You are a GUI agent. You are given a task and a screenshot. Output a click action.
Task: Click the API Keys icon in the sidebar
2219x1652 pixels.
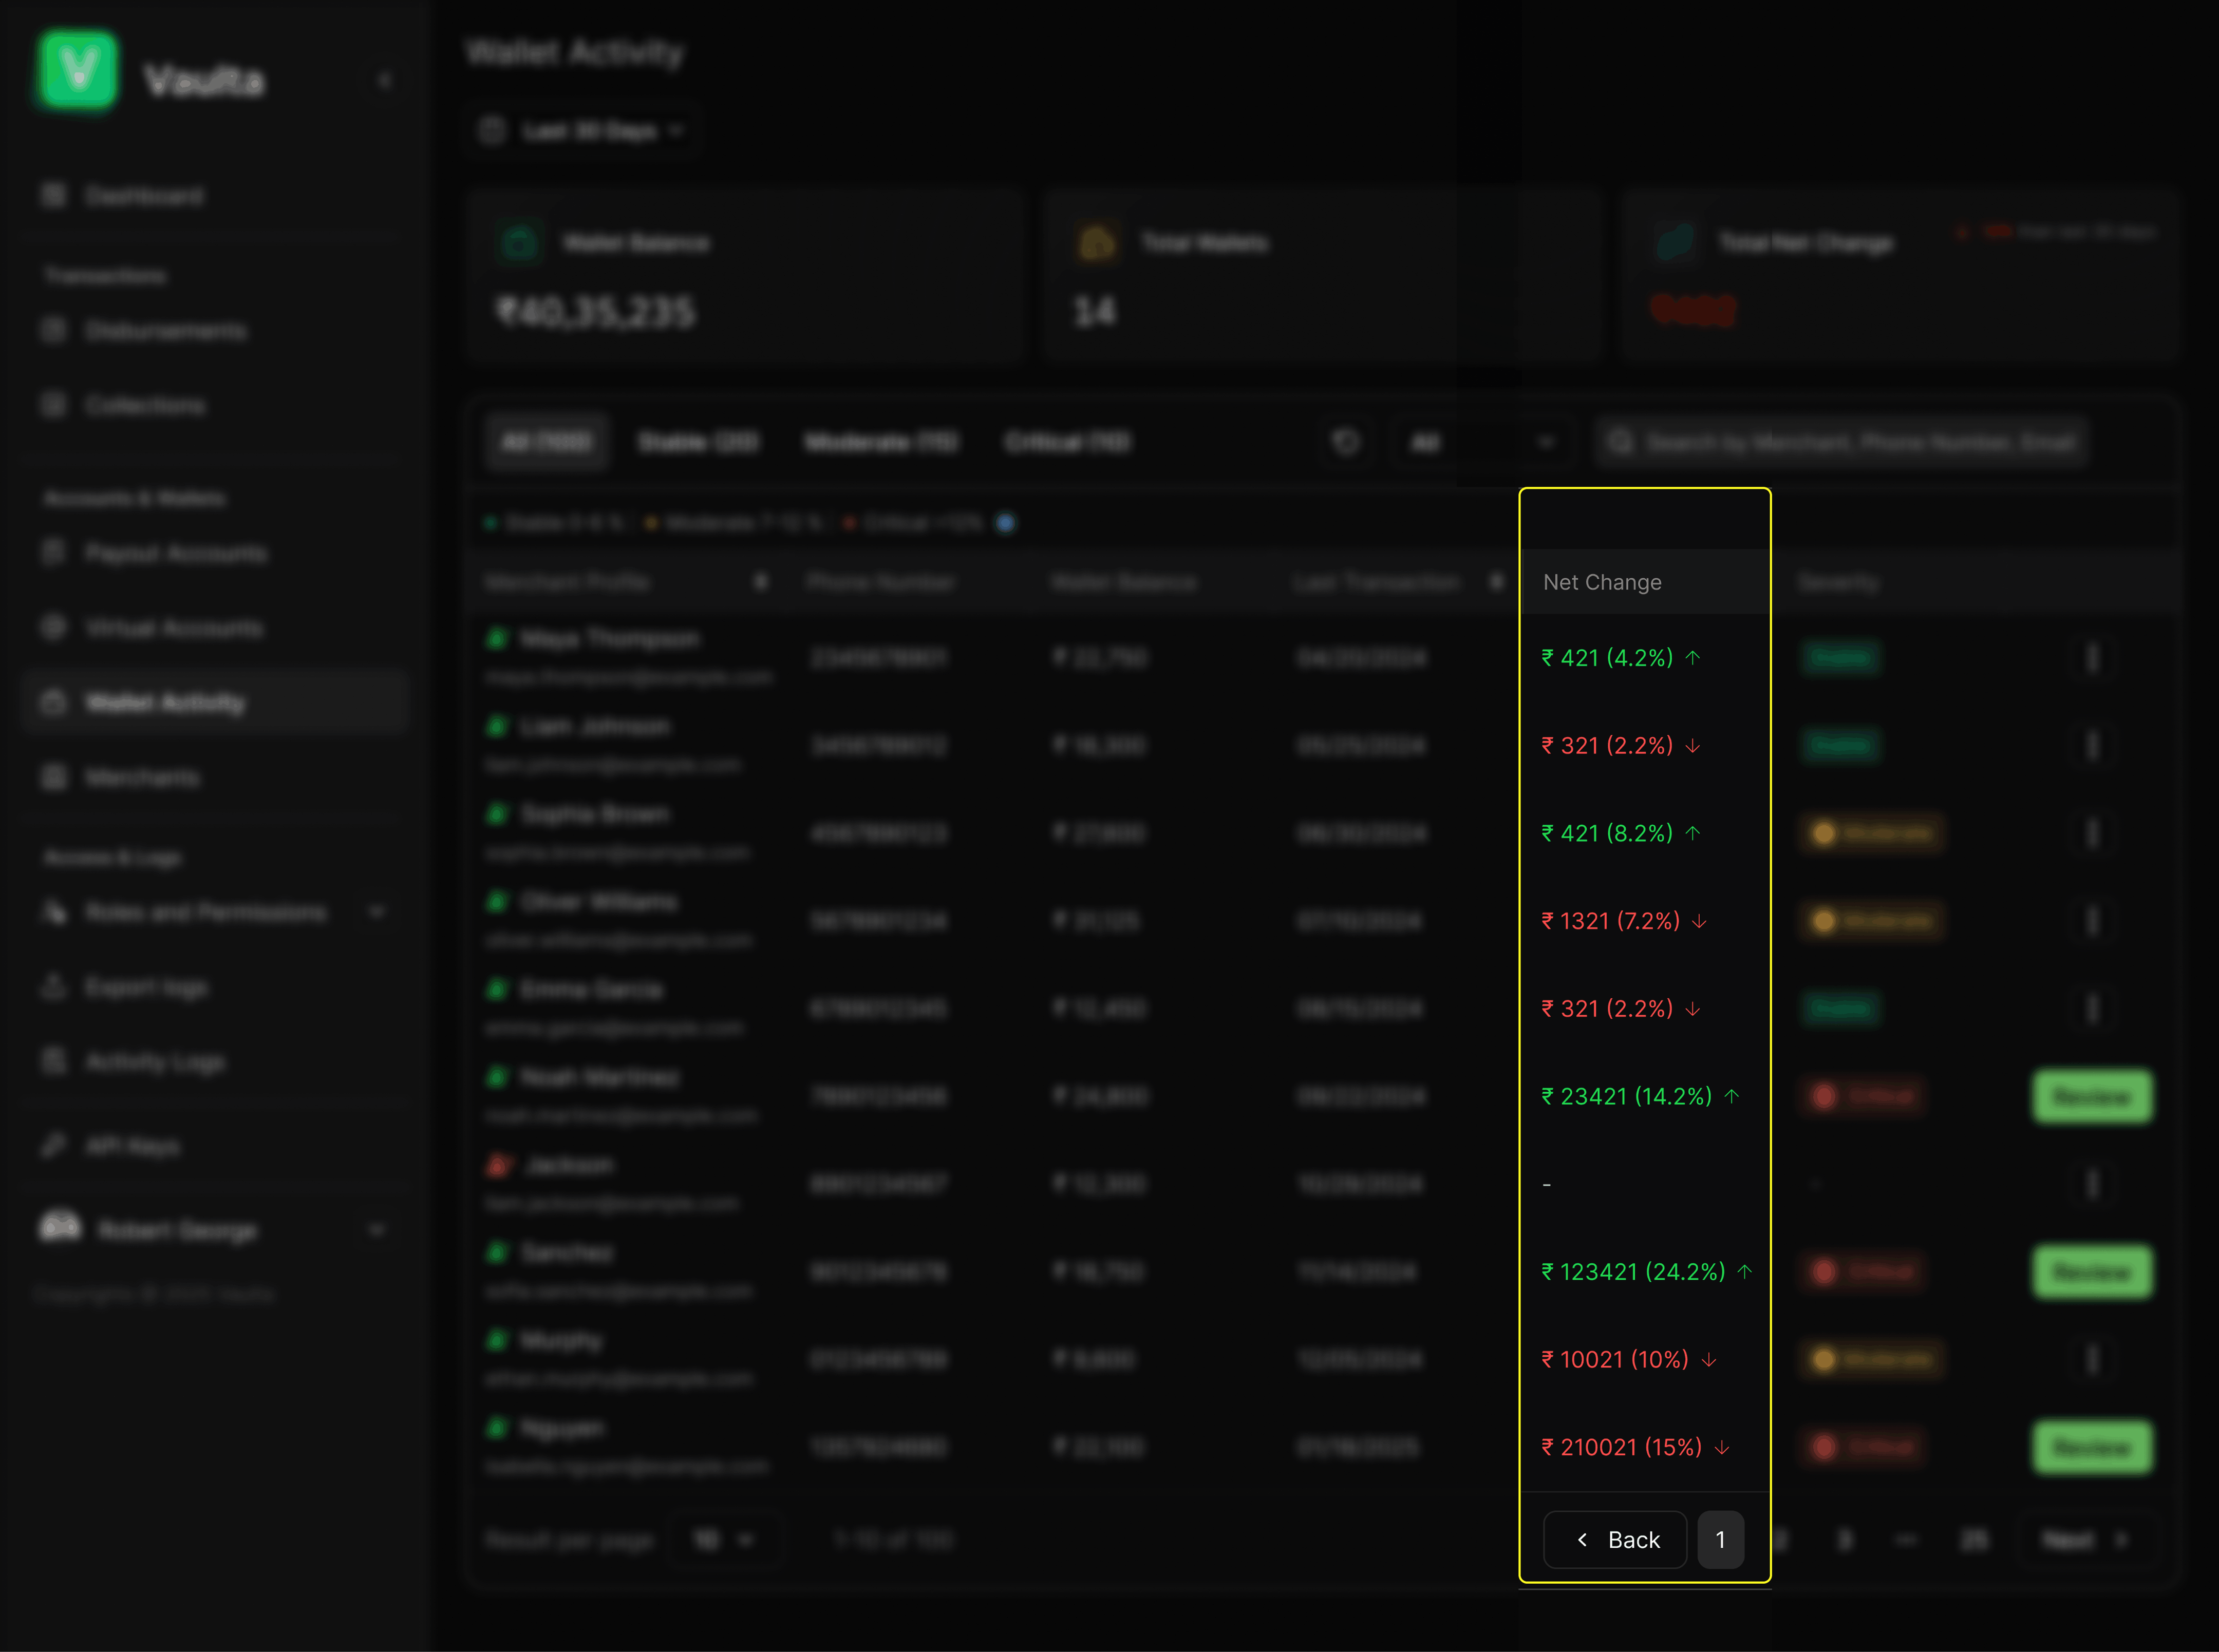(54, 1145)
